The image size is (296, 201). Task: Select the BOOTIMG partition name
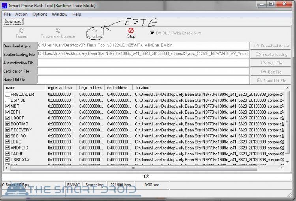point(19,124)
